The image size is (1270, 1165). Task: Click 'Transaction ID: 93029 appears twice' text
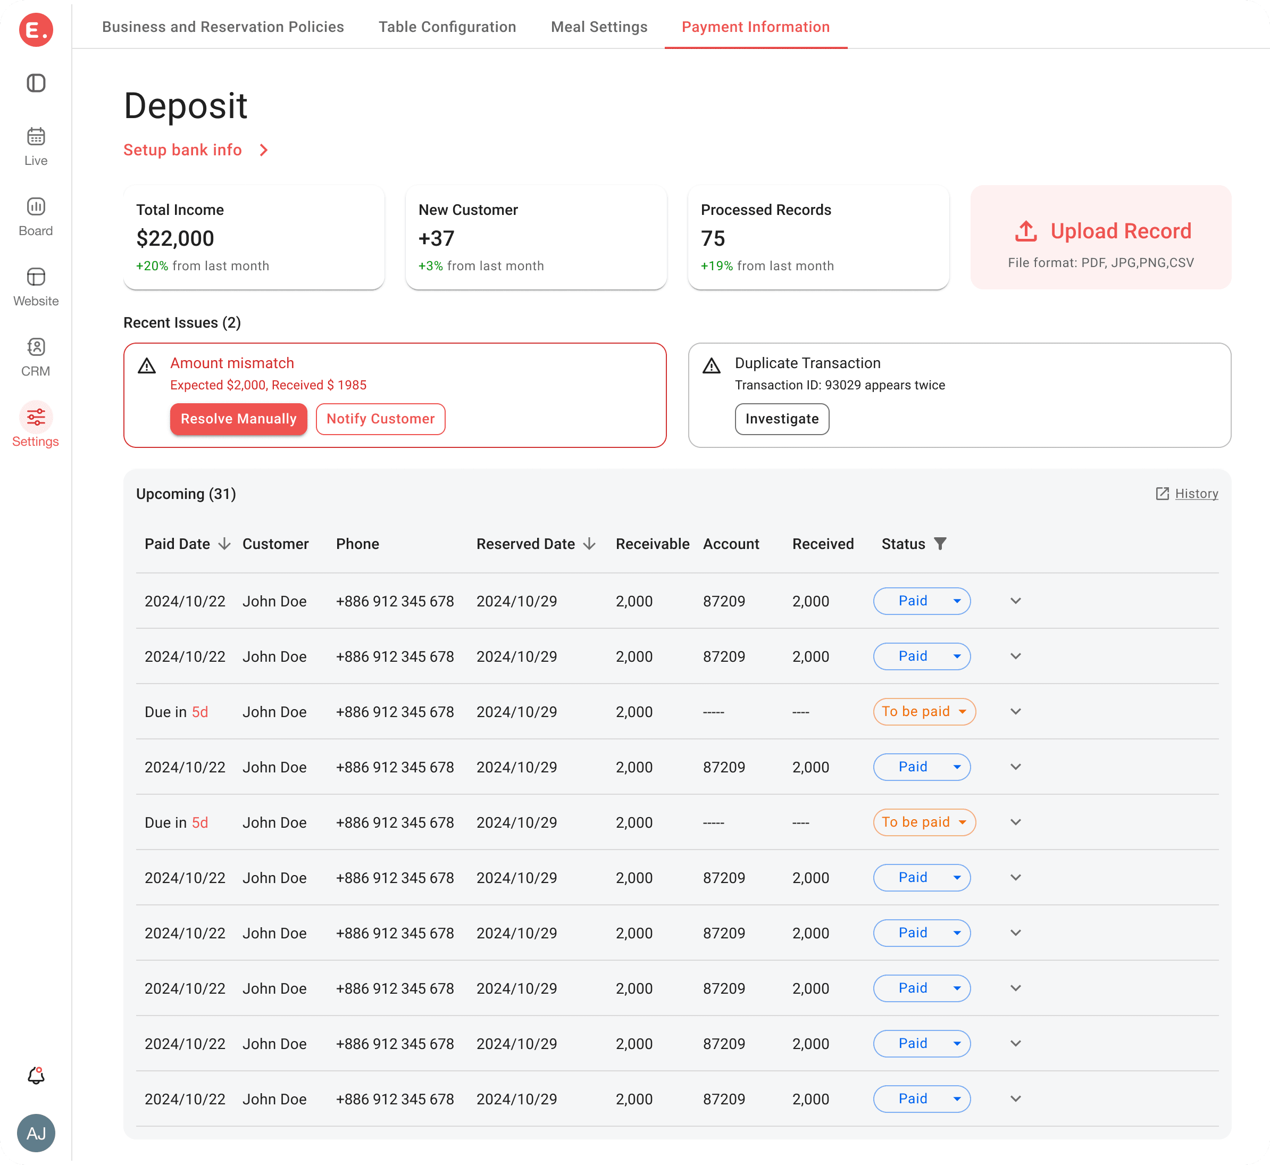click(840, 385)
